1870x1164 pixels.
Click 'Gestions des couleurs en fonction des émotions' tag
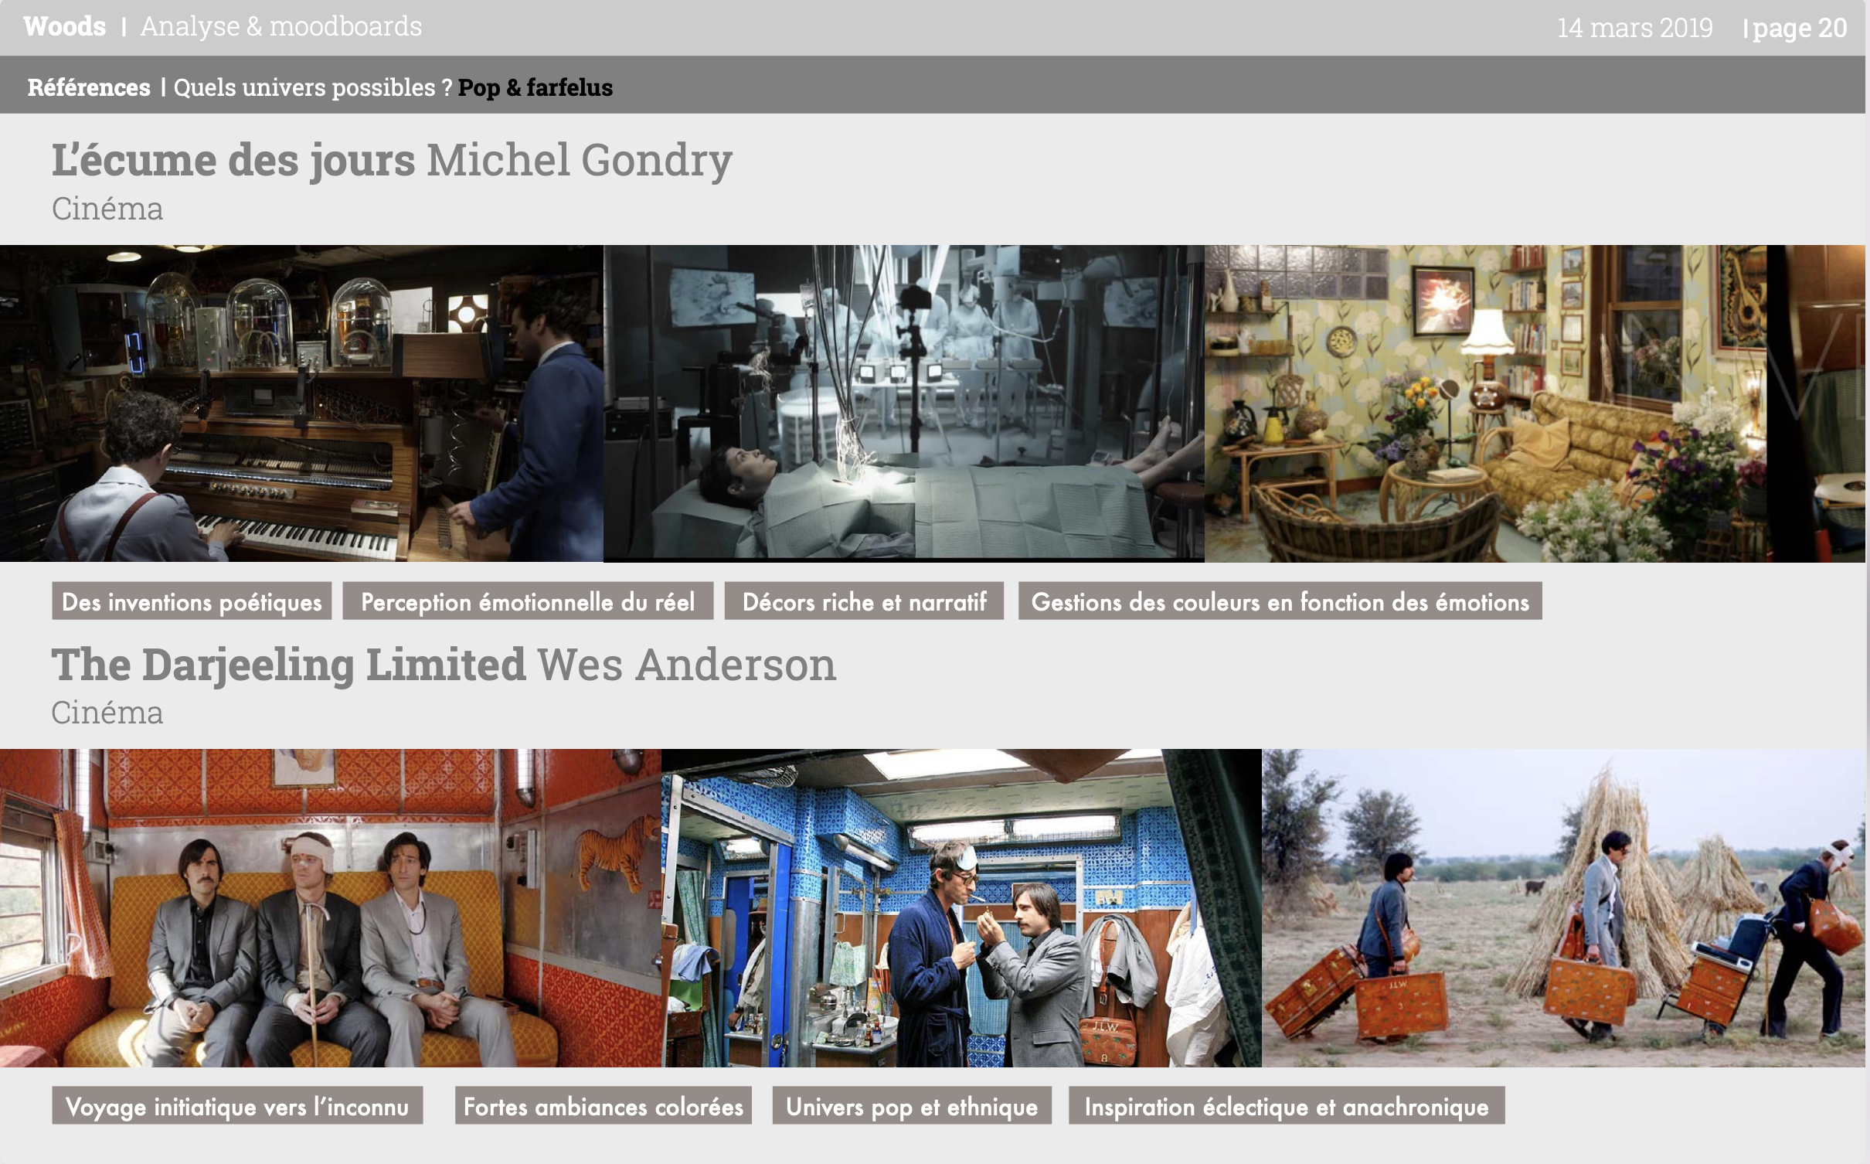point(1280,601)
